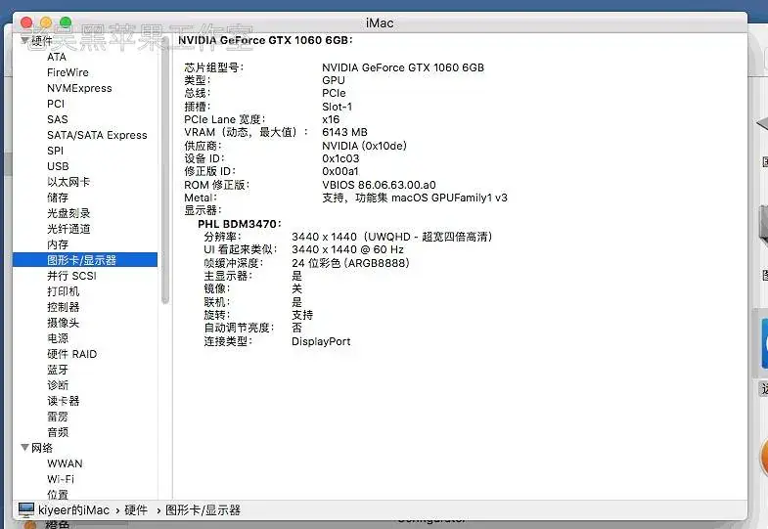Screen dimensions: 768x529
Task: Select SAS in the sidebar
Action: coord(58,119)
